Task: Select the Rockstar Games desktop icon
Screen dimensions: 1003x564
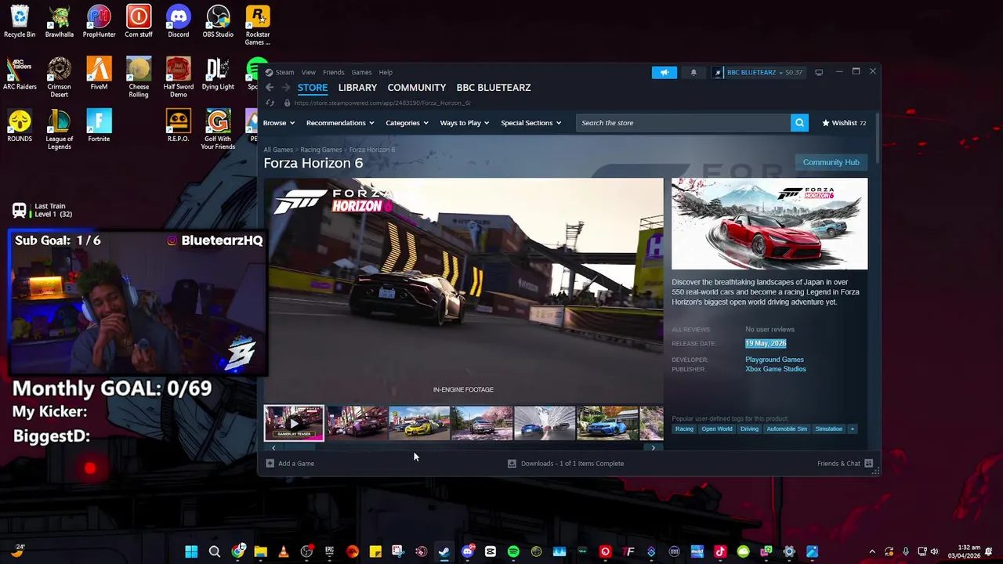Action: click(x=258, y=25)
